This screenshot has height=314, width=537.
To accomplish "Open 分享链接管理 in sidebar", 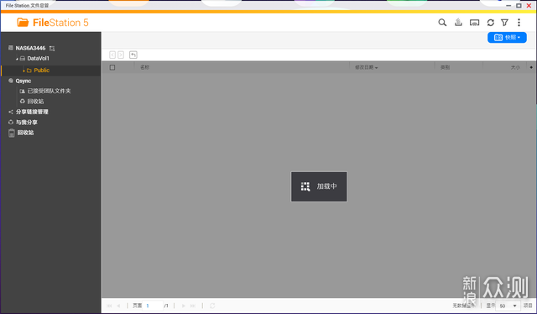I will pyautogui.click(x=32, y=112).
